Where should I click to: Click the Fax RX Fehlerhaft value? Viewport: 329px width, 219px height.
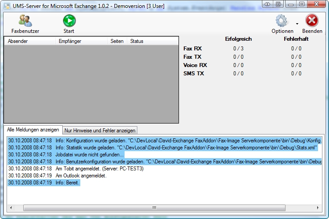[296, 49]
